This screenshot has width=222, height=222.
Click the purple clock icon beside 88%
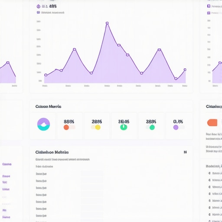click(x=38, y=6)
